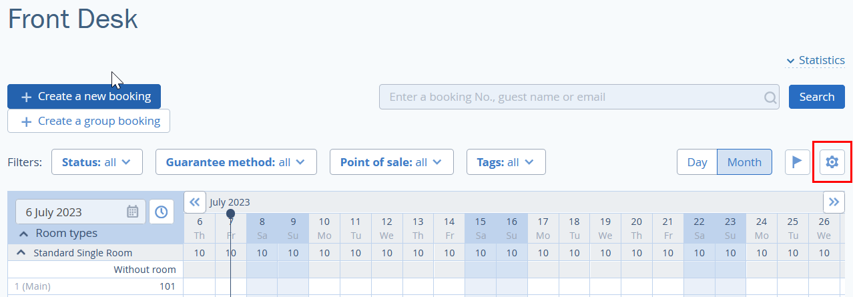Click the flag icon button
The width and height of the screenshot is (853, 297).
coord(798,162)
